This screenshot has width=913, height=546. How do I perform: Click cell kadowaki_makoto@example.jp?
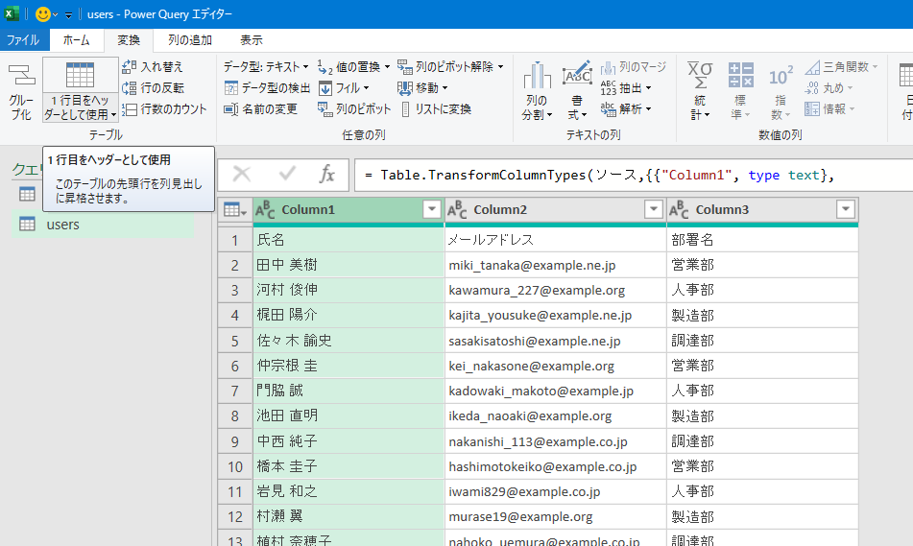pos(555,392)
